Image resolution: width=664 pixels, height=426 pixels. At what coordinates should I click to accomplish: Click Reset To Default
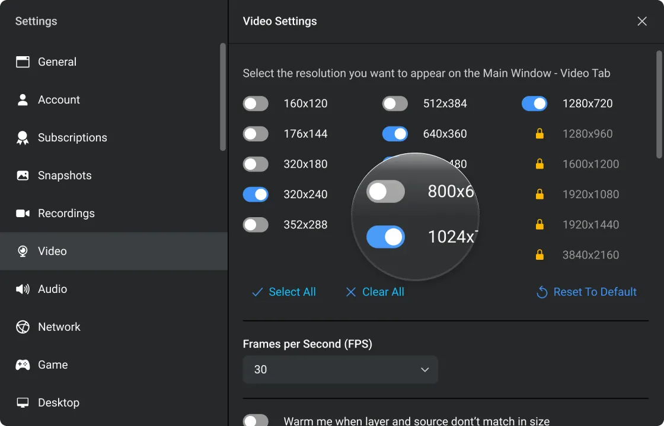point(586,292)
